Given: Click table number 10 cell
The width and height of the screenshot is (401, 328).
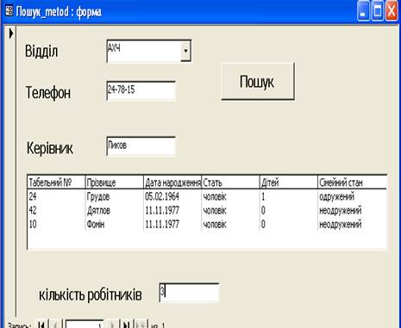Looking at the screenshot, I should (33, 224).
